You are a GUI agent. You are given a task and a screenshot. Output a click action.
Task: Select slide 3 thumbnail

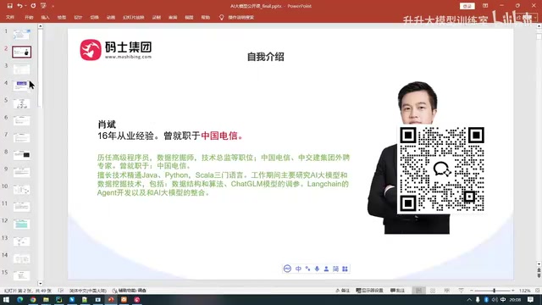point(21,69)
